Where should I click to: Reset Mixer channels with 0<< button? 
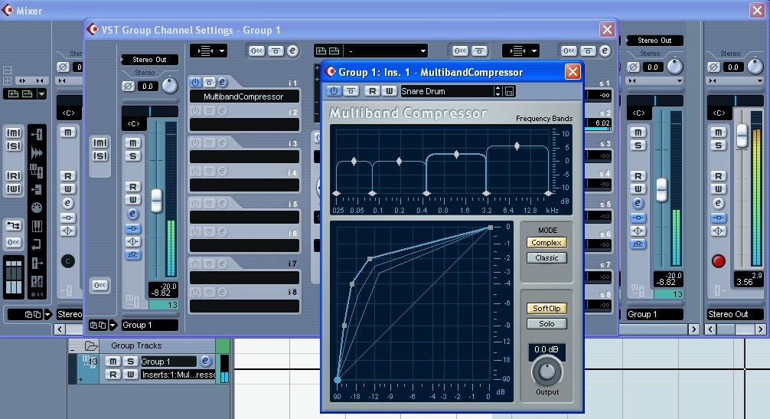point(13,242)
